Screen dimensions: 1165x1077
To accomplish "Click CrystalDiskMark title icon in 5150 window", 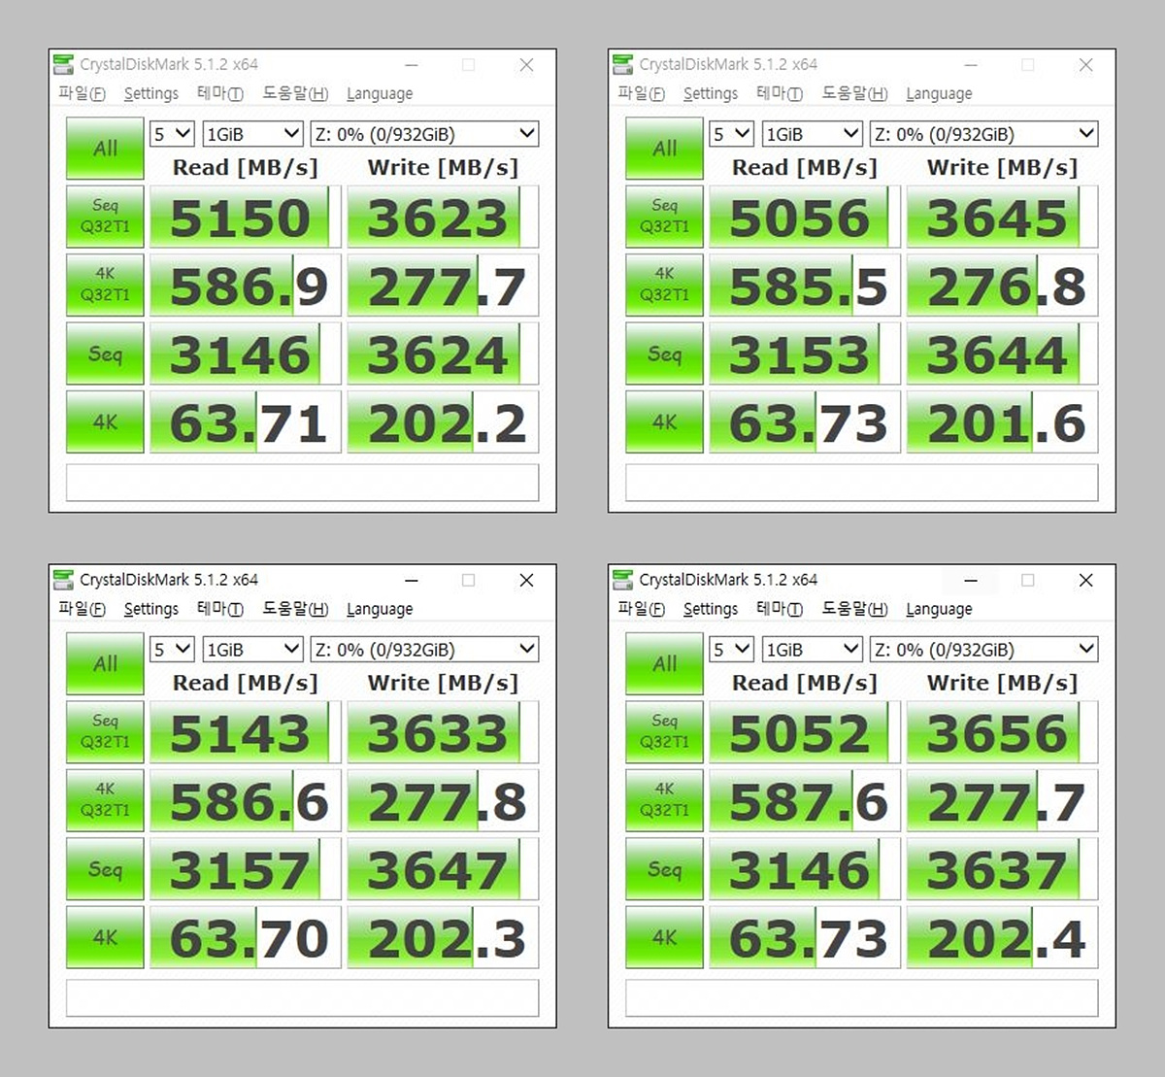I will click(64, 65).
